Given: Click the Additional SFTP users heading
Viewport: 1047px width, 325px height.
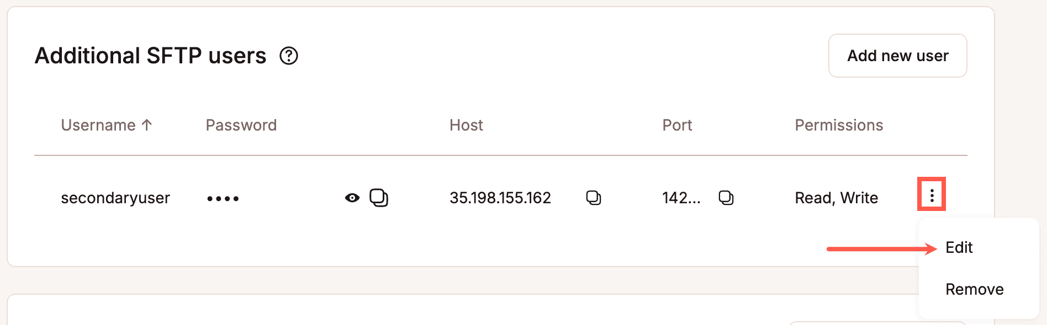Looking at the screenshot, I should click(x=150, y=56).
